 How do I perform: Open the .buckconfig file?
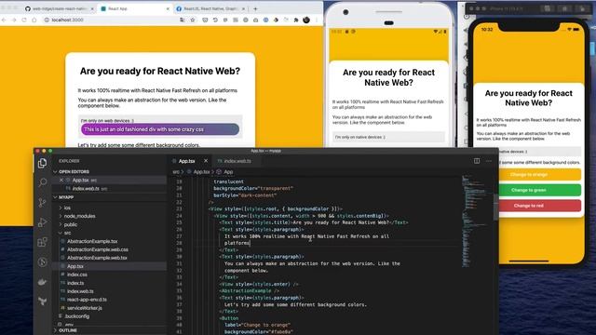coord(76,316)
